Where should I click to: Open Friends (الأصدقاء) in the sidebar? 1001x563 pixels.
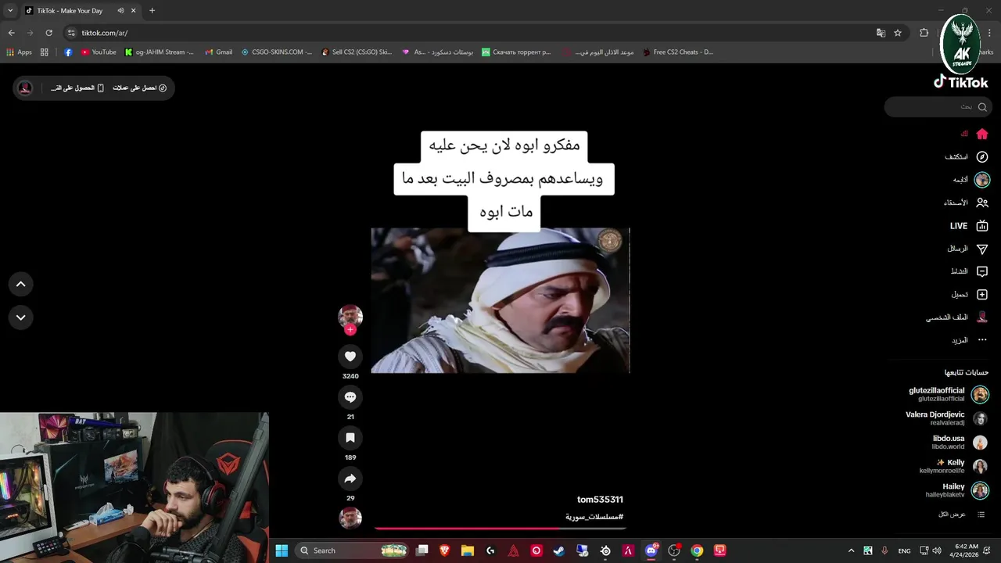point(966,203)
